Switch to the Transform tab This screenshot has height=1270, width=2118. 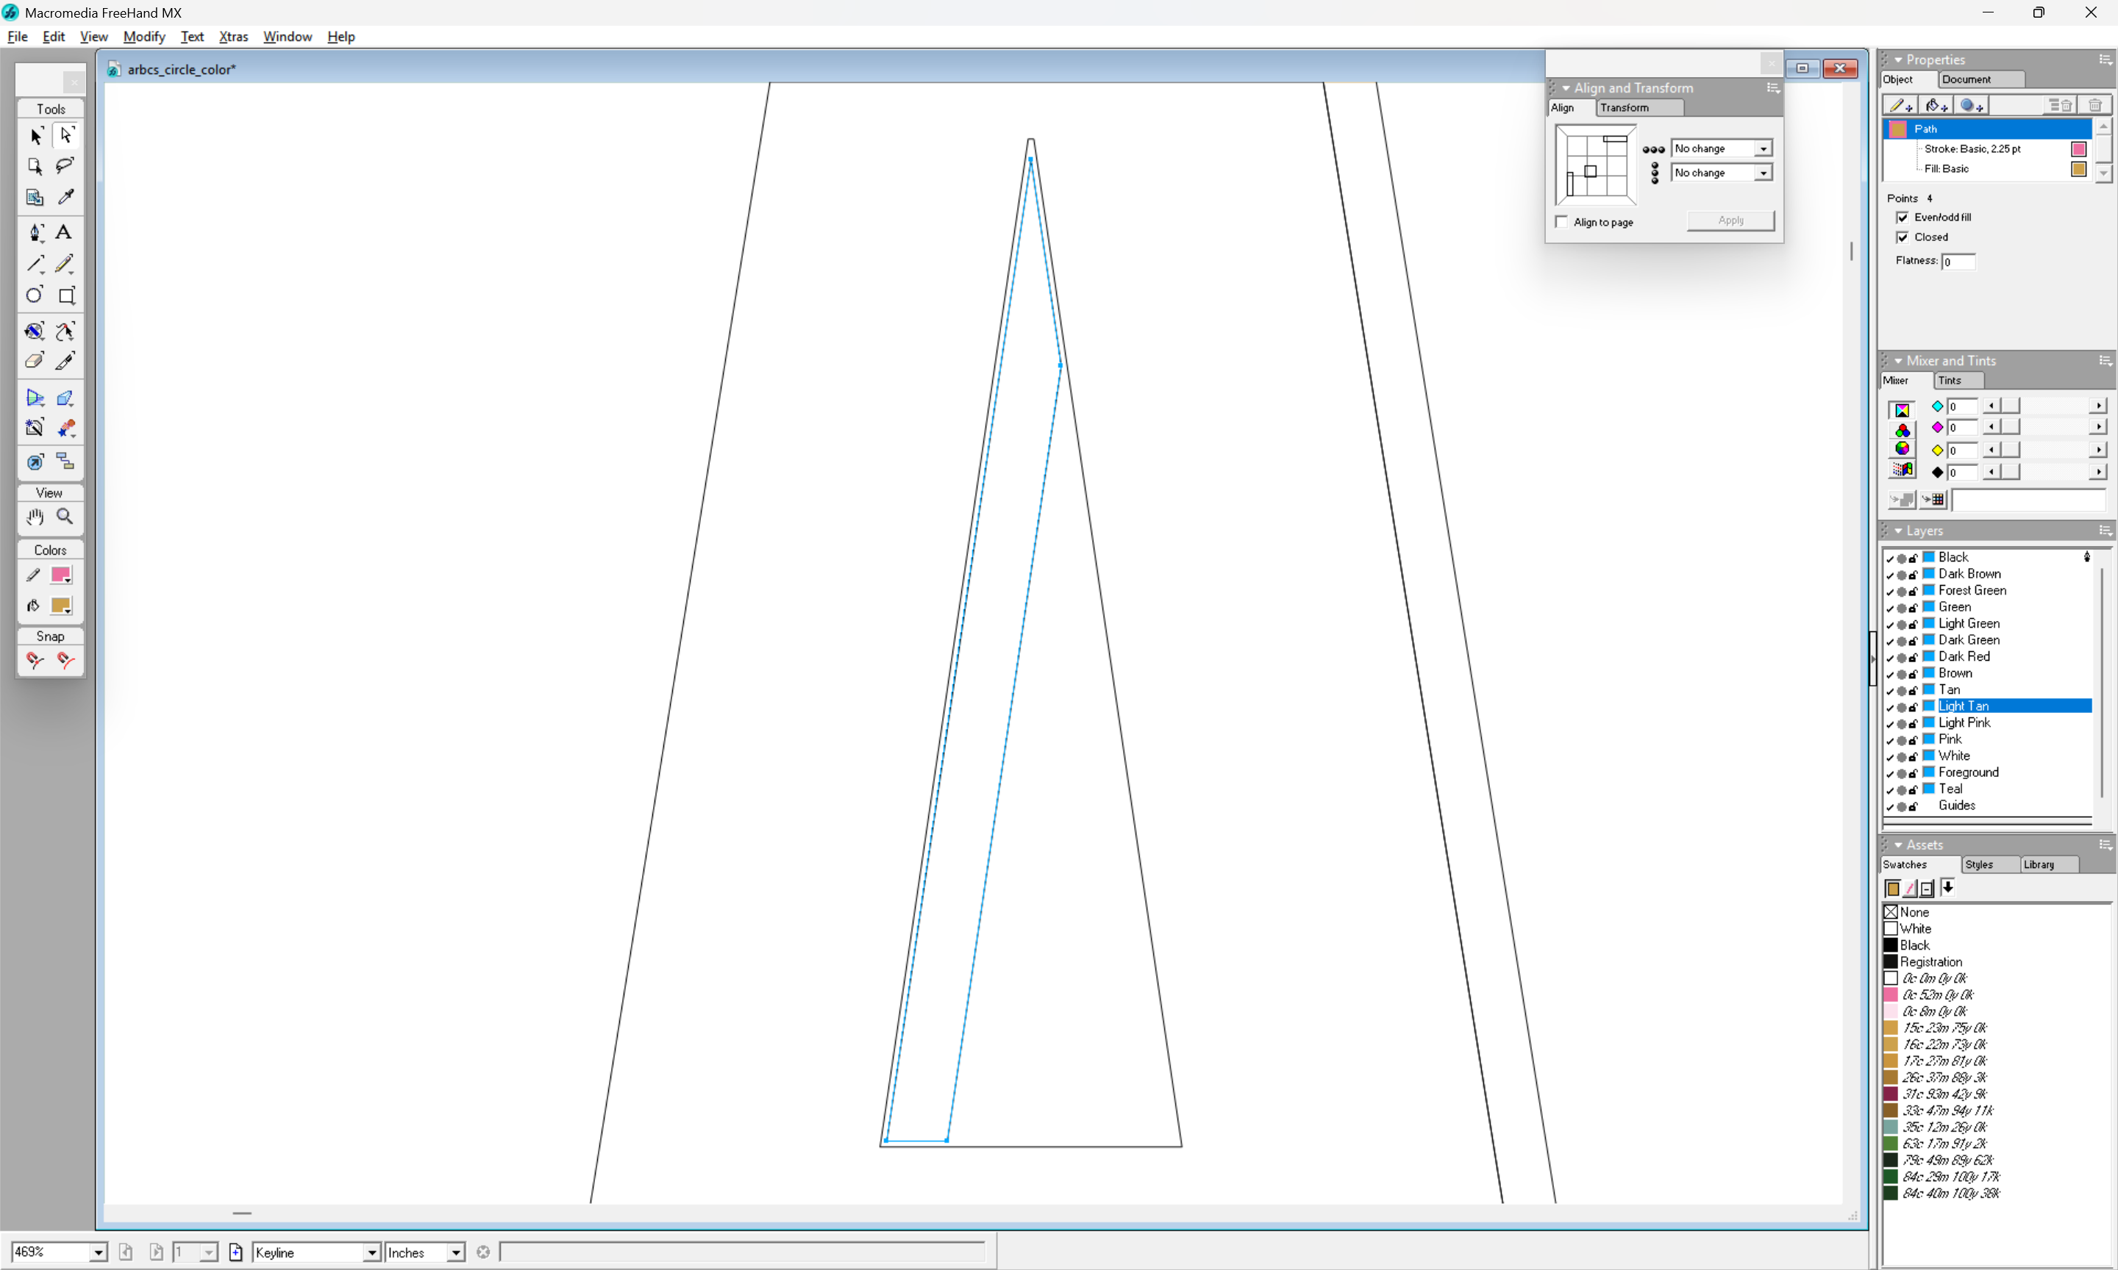pyautogui.click(x=1624, y=108)
